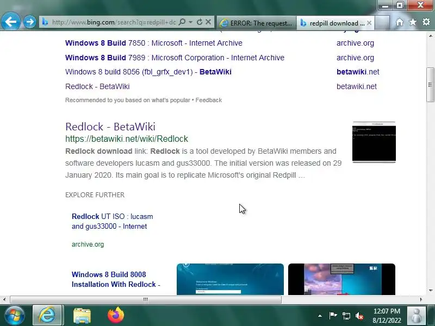
Task: Open the clock showing 12:07 PM
Action: pyautogui.click(x=387, y=316)
